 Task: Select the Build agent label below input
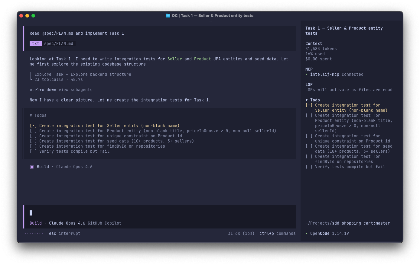pyautogui.click(x=36, y=223)
